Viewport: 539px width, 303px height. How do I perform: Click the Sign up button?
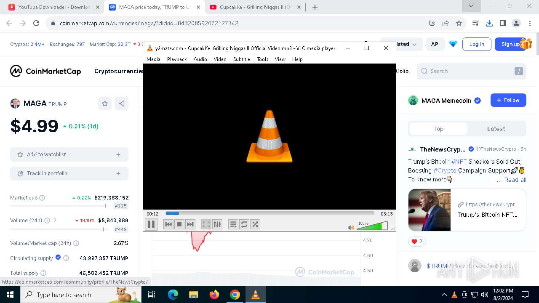[510, 44]
